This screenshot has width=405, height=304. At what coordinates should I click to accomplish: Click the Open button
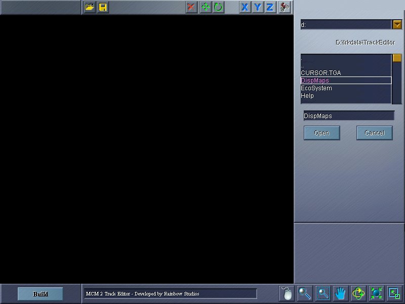[322, 133]
